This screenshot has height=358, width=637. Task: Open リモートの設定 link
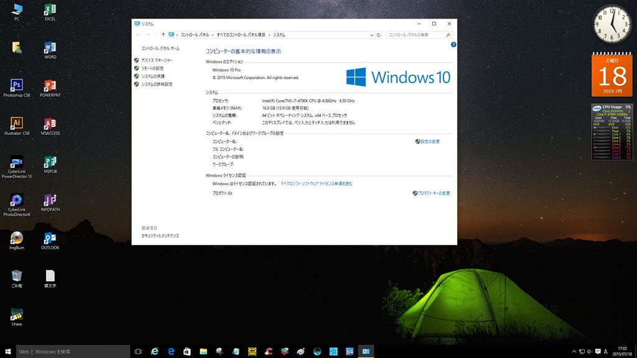click(152, 68)
